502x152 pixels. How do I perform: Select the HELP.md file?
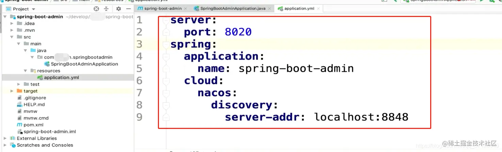pos(34,104)
